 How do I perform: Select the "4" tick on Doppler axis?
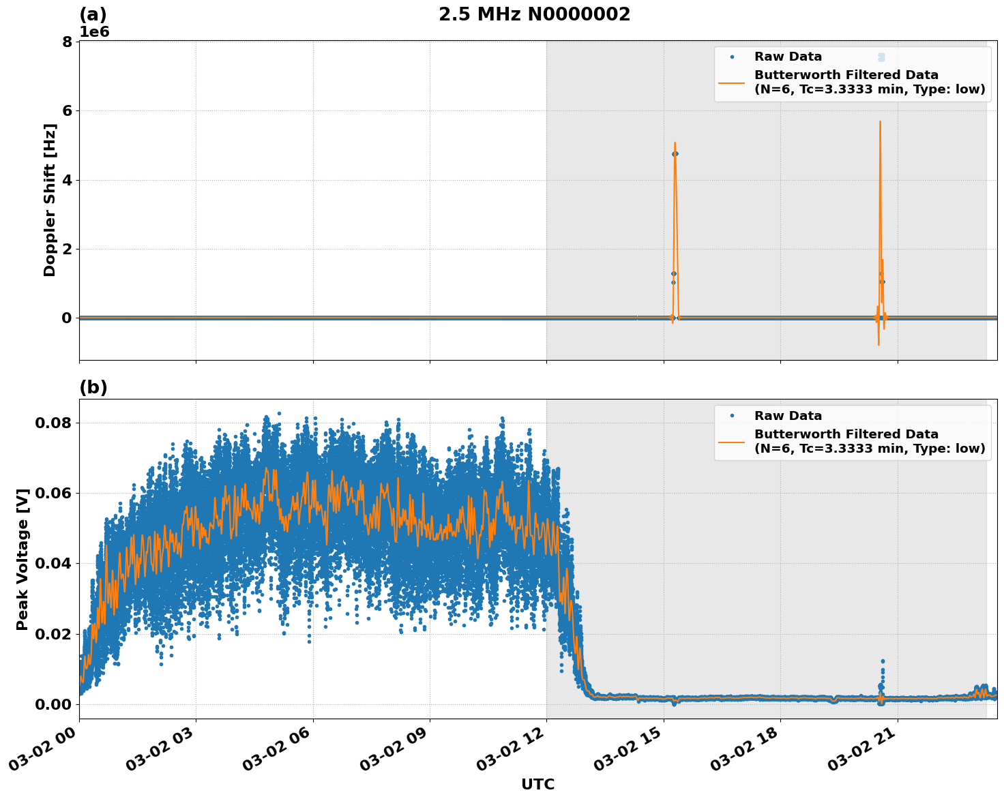[x=67, y=180]
